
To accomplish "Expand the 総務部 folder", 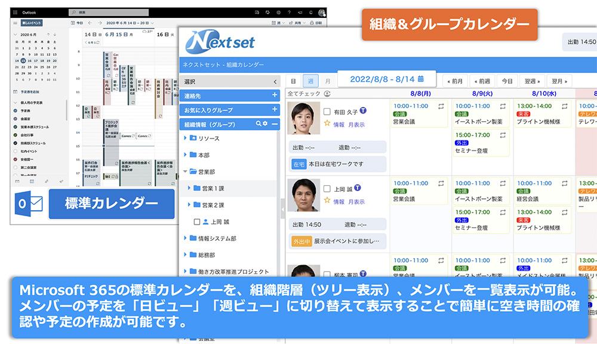I will (186, 254).
